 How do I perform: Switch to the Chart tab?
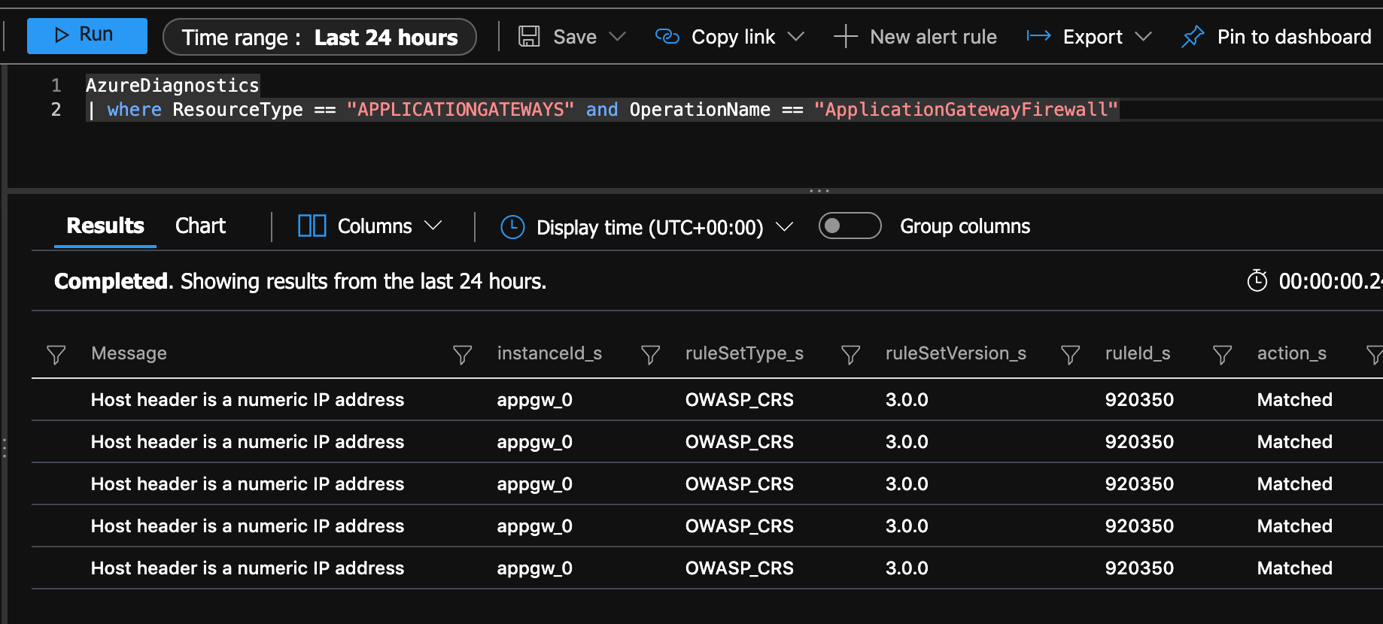pyautogui.click(x=200, y=226)
